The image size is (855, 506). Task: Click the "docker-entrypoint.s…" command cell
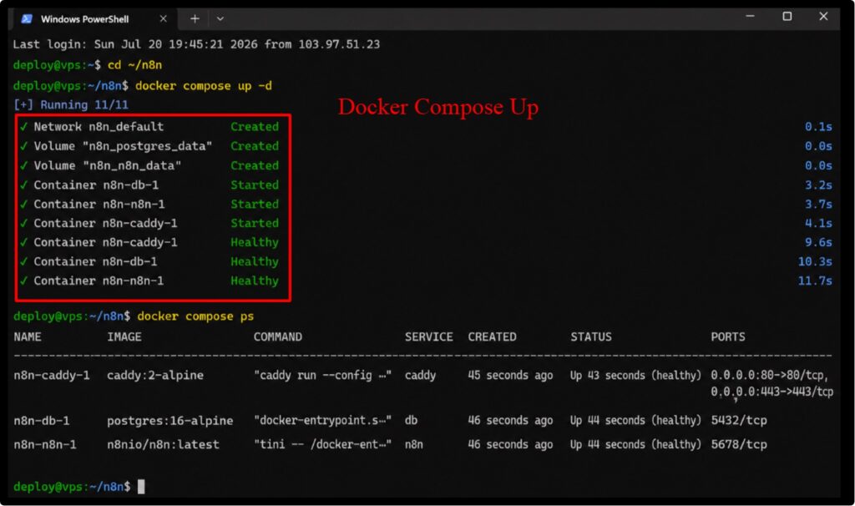point(322,420)
